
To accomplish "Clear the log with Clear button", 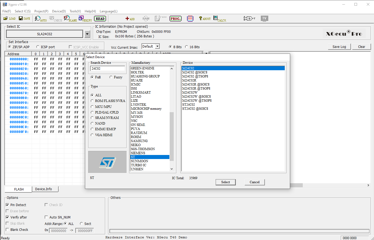I will [362, 47].
